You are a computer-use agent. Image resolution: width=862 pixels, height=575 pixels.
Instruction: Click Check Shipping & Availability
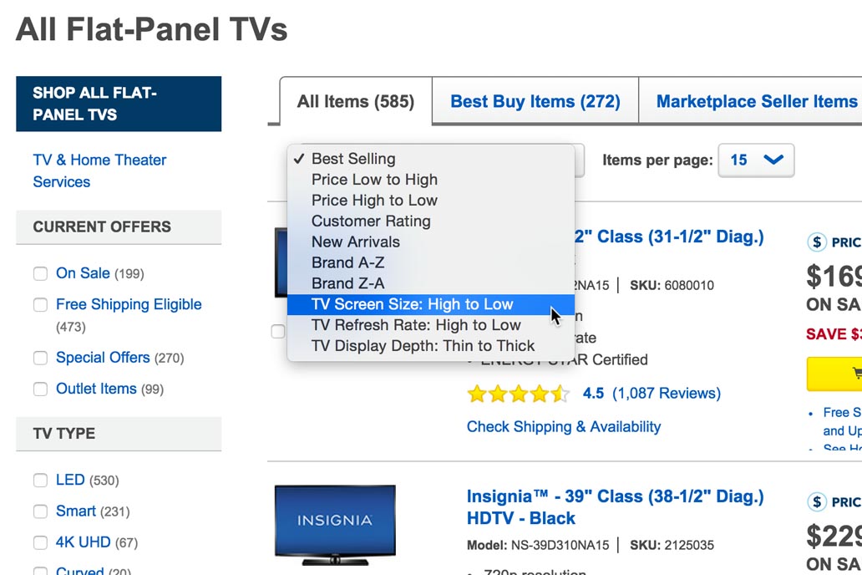[563, 426]
